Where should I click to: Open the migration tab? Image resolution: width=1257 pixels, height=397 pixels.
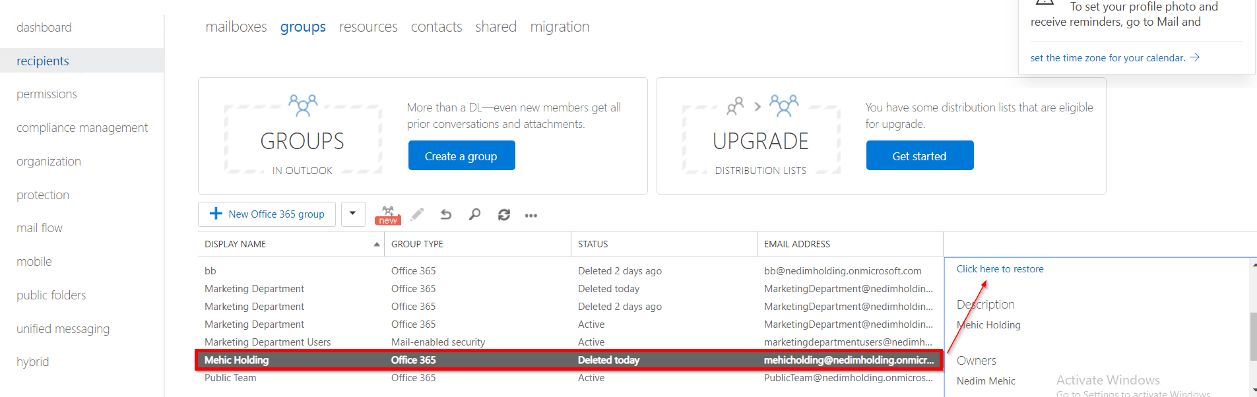tap(560, 27)
